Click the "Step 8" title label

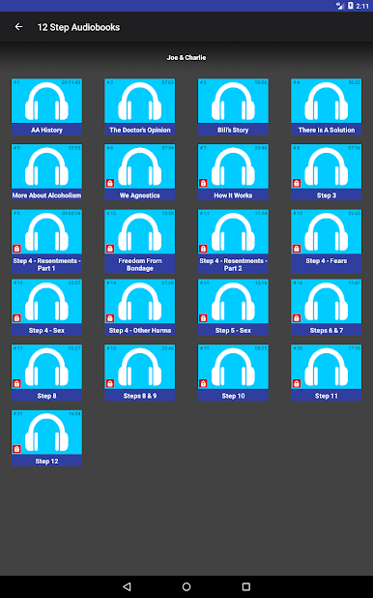click(46, 396)
